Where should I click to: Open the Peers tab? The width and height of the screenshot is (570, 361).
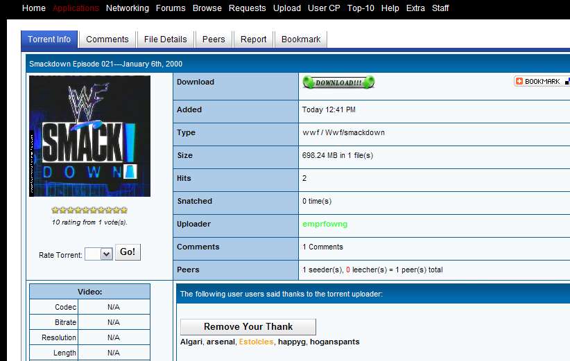(214, 39)
